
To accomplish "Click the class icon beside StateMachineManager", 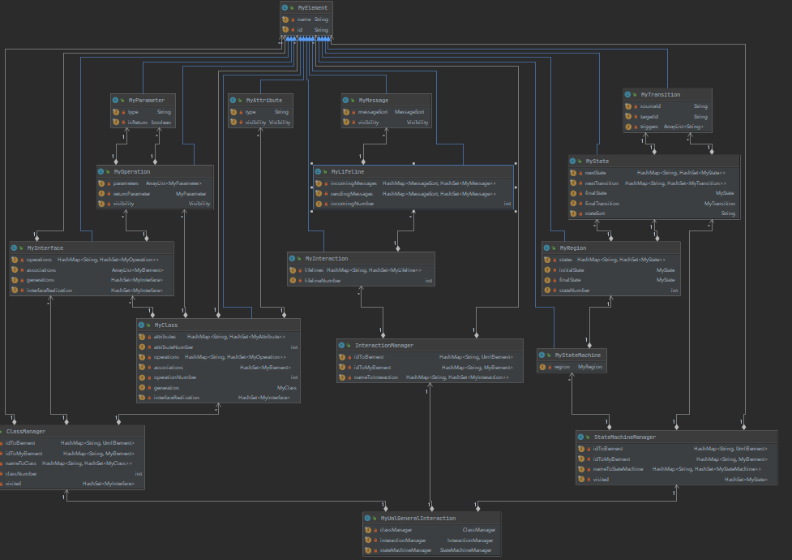I will pyautogui.click(x=580, y=437).
